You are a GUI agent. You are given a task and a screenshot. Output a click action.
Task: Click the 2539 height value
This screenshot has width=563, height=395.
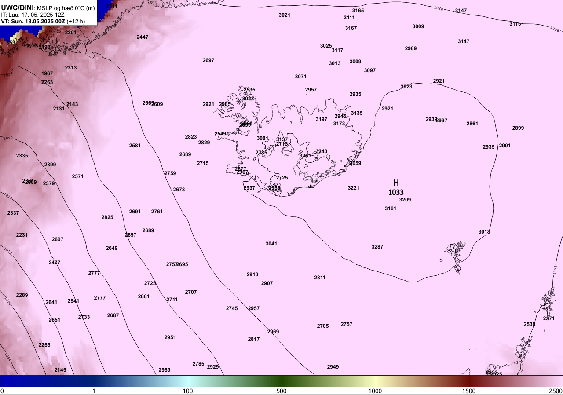[x=530, y=324]
